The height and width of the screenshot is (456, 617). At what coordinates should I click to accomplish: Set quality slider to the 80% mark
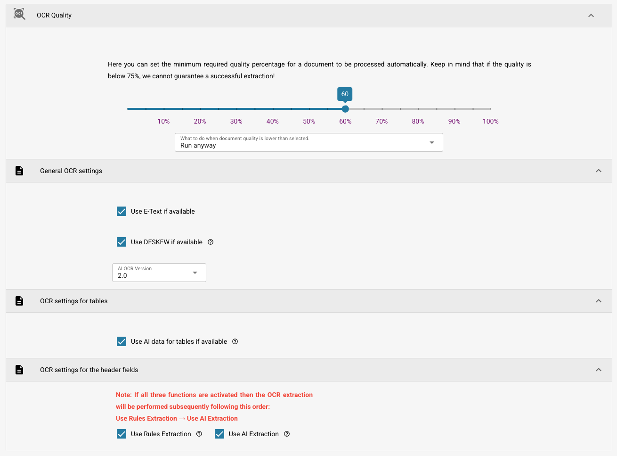[x=418, y=109]
